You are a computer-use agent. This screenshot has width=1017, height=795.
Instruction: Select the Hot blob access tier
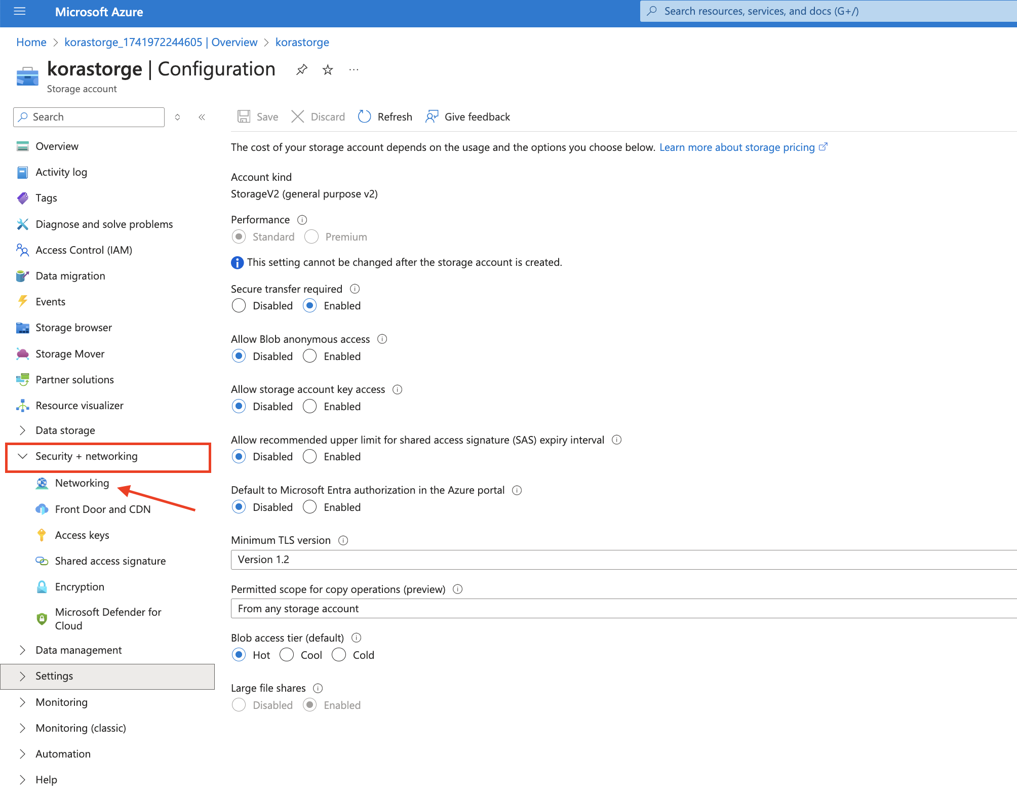point(239,655)
